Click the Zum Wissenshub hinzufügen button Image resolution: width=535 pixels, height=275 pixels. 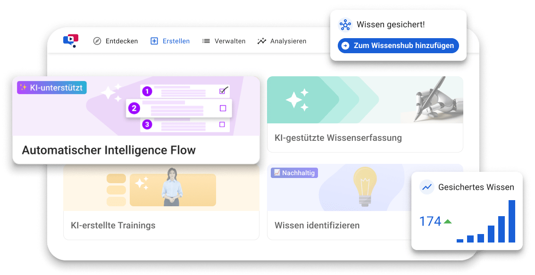tap(398, 46)
